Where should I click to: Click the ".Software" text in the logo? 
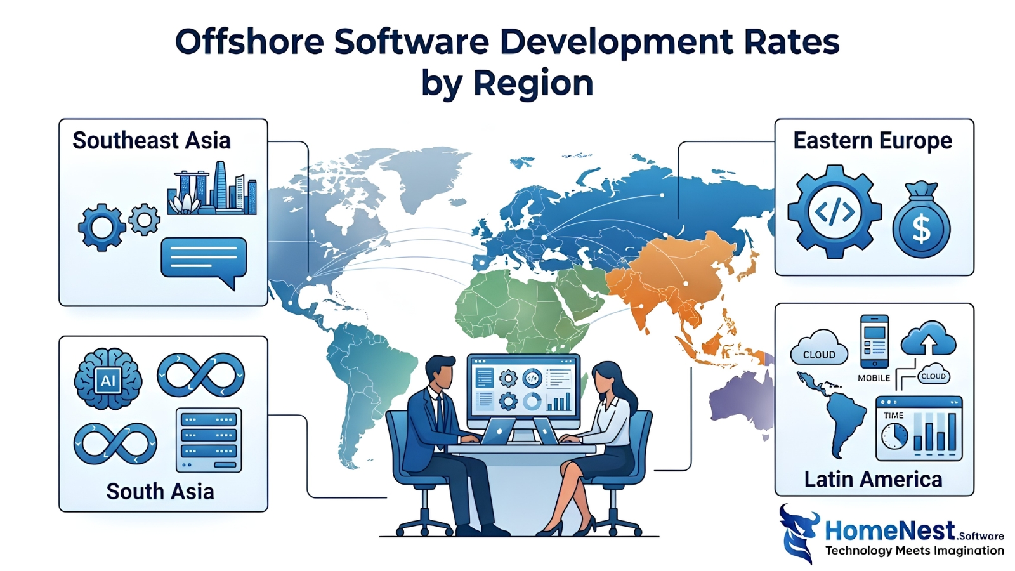(980, 536)
